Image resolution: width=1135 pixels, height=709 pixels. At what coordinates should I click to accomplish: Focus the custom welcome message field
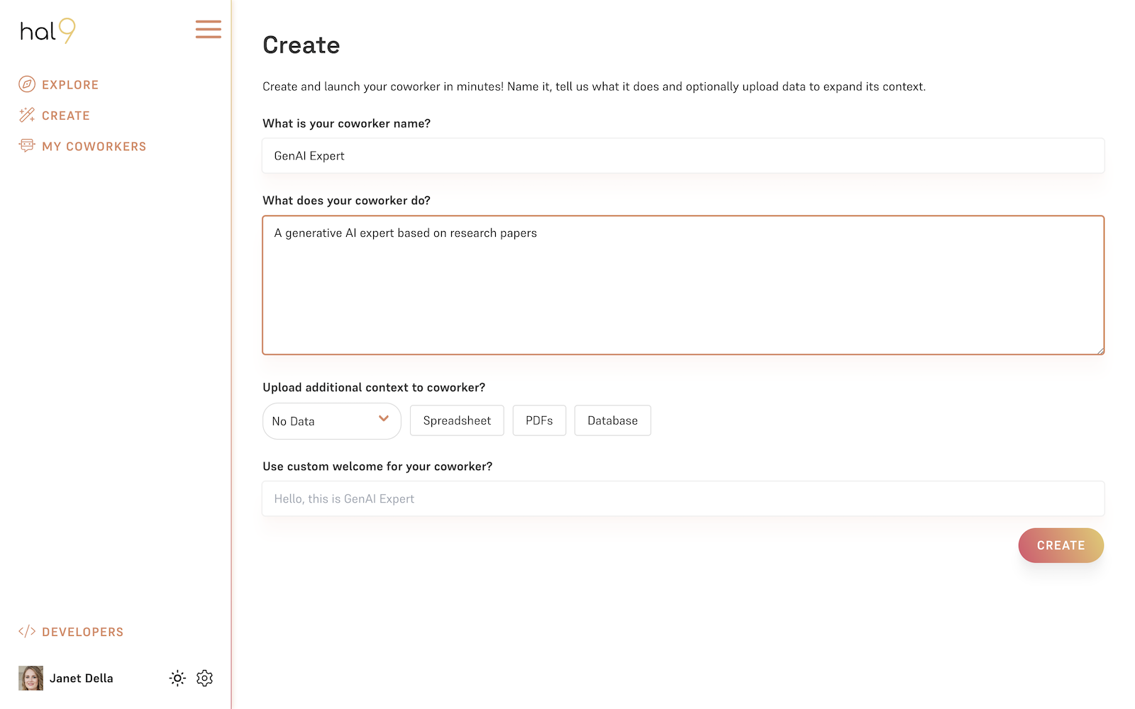[682, 499]
